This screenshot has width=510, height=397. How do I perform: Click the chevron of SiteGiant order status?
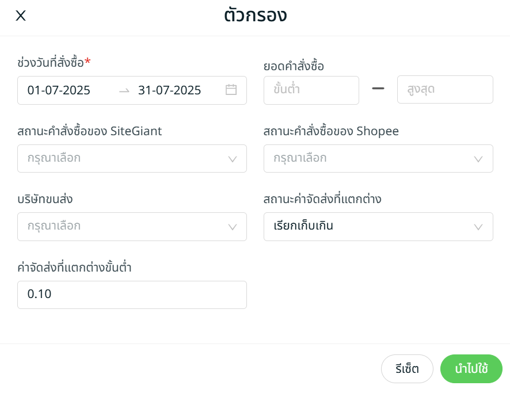coord(233,159)
